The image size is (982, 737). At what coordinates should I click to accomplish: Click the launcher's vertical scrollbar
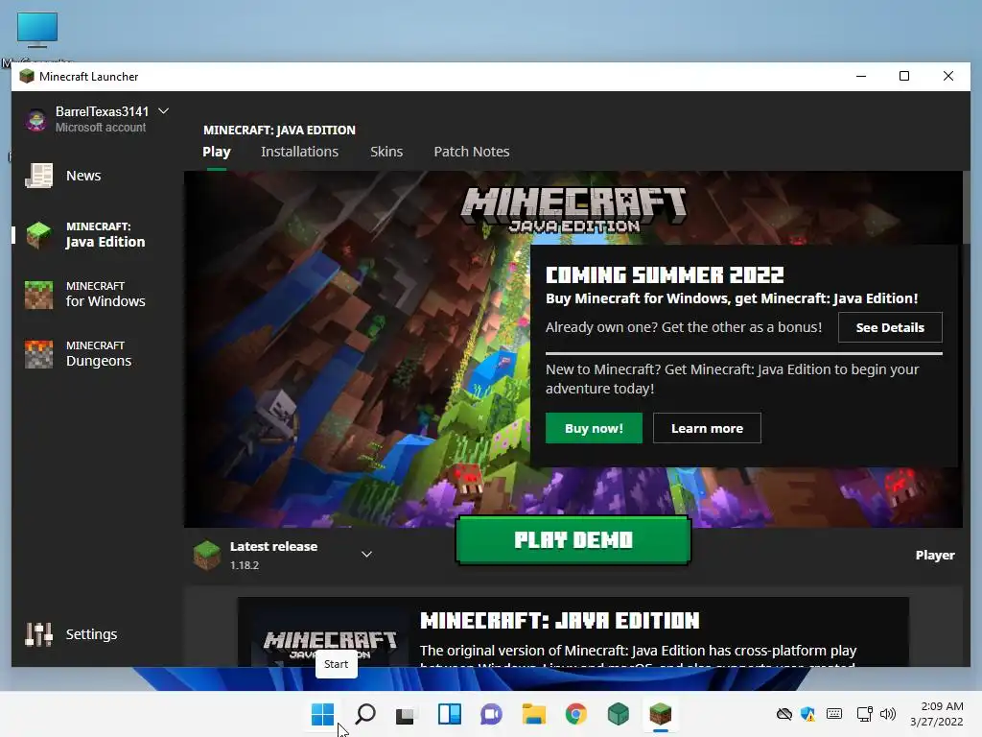pyautogui.click(x=967, y=207)
